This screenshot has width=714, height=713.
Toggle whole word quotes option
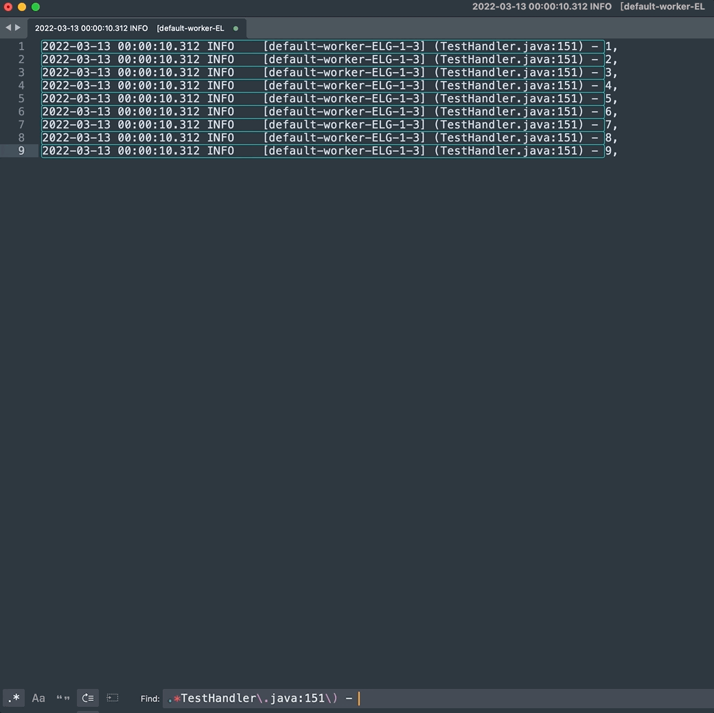(63, 698)
